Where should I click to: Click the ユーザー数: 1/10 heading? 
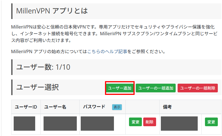[43, 67]
